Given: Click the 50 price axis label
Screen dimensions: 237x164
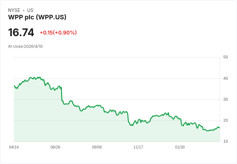Looking at the screenshot, I should (225, 57).
